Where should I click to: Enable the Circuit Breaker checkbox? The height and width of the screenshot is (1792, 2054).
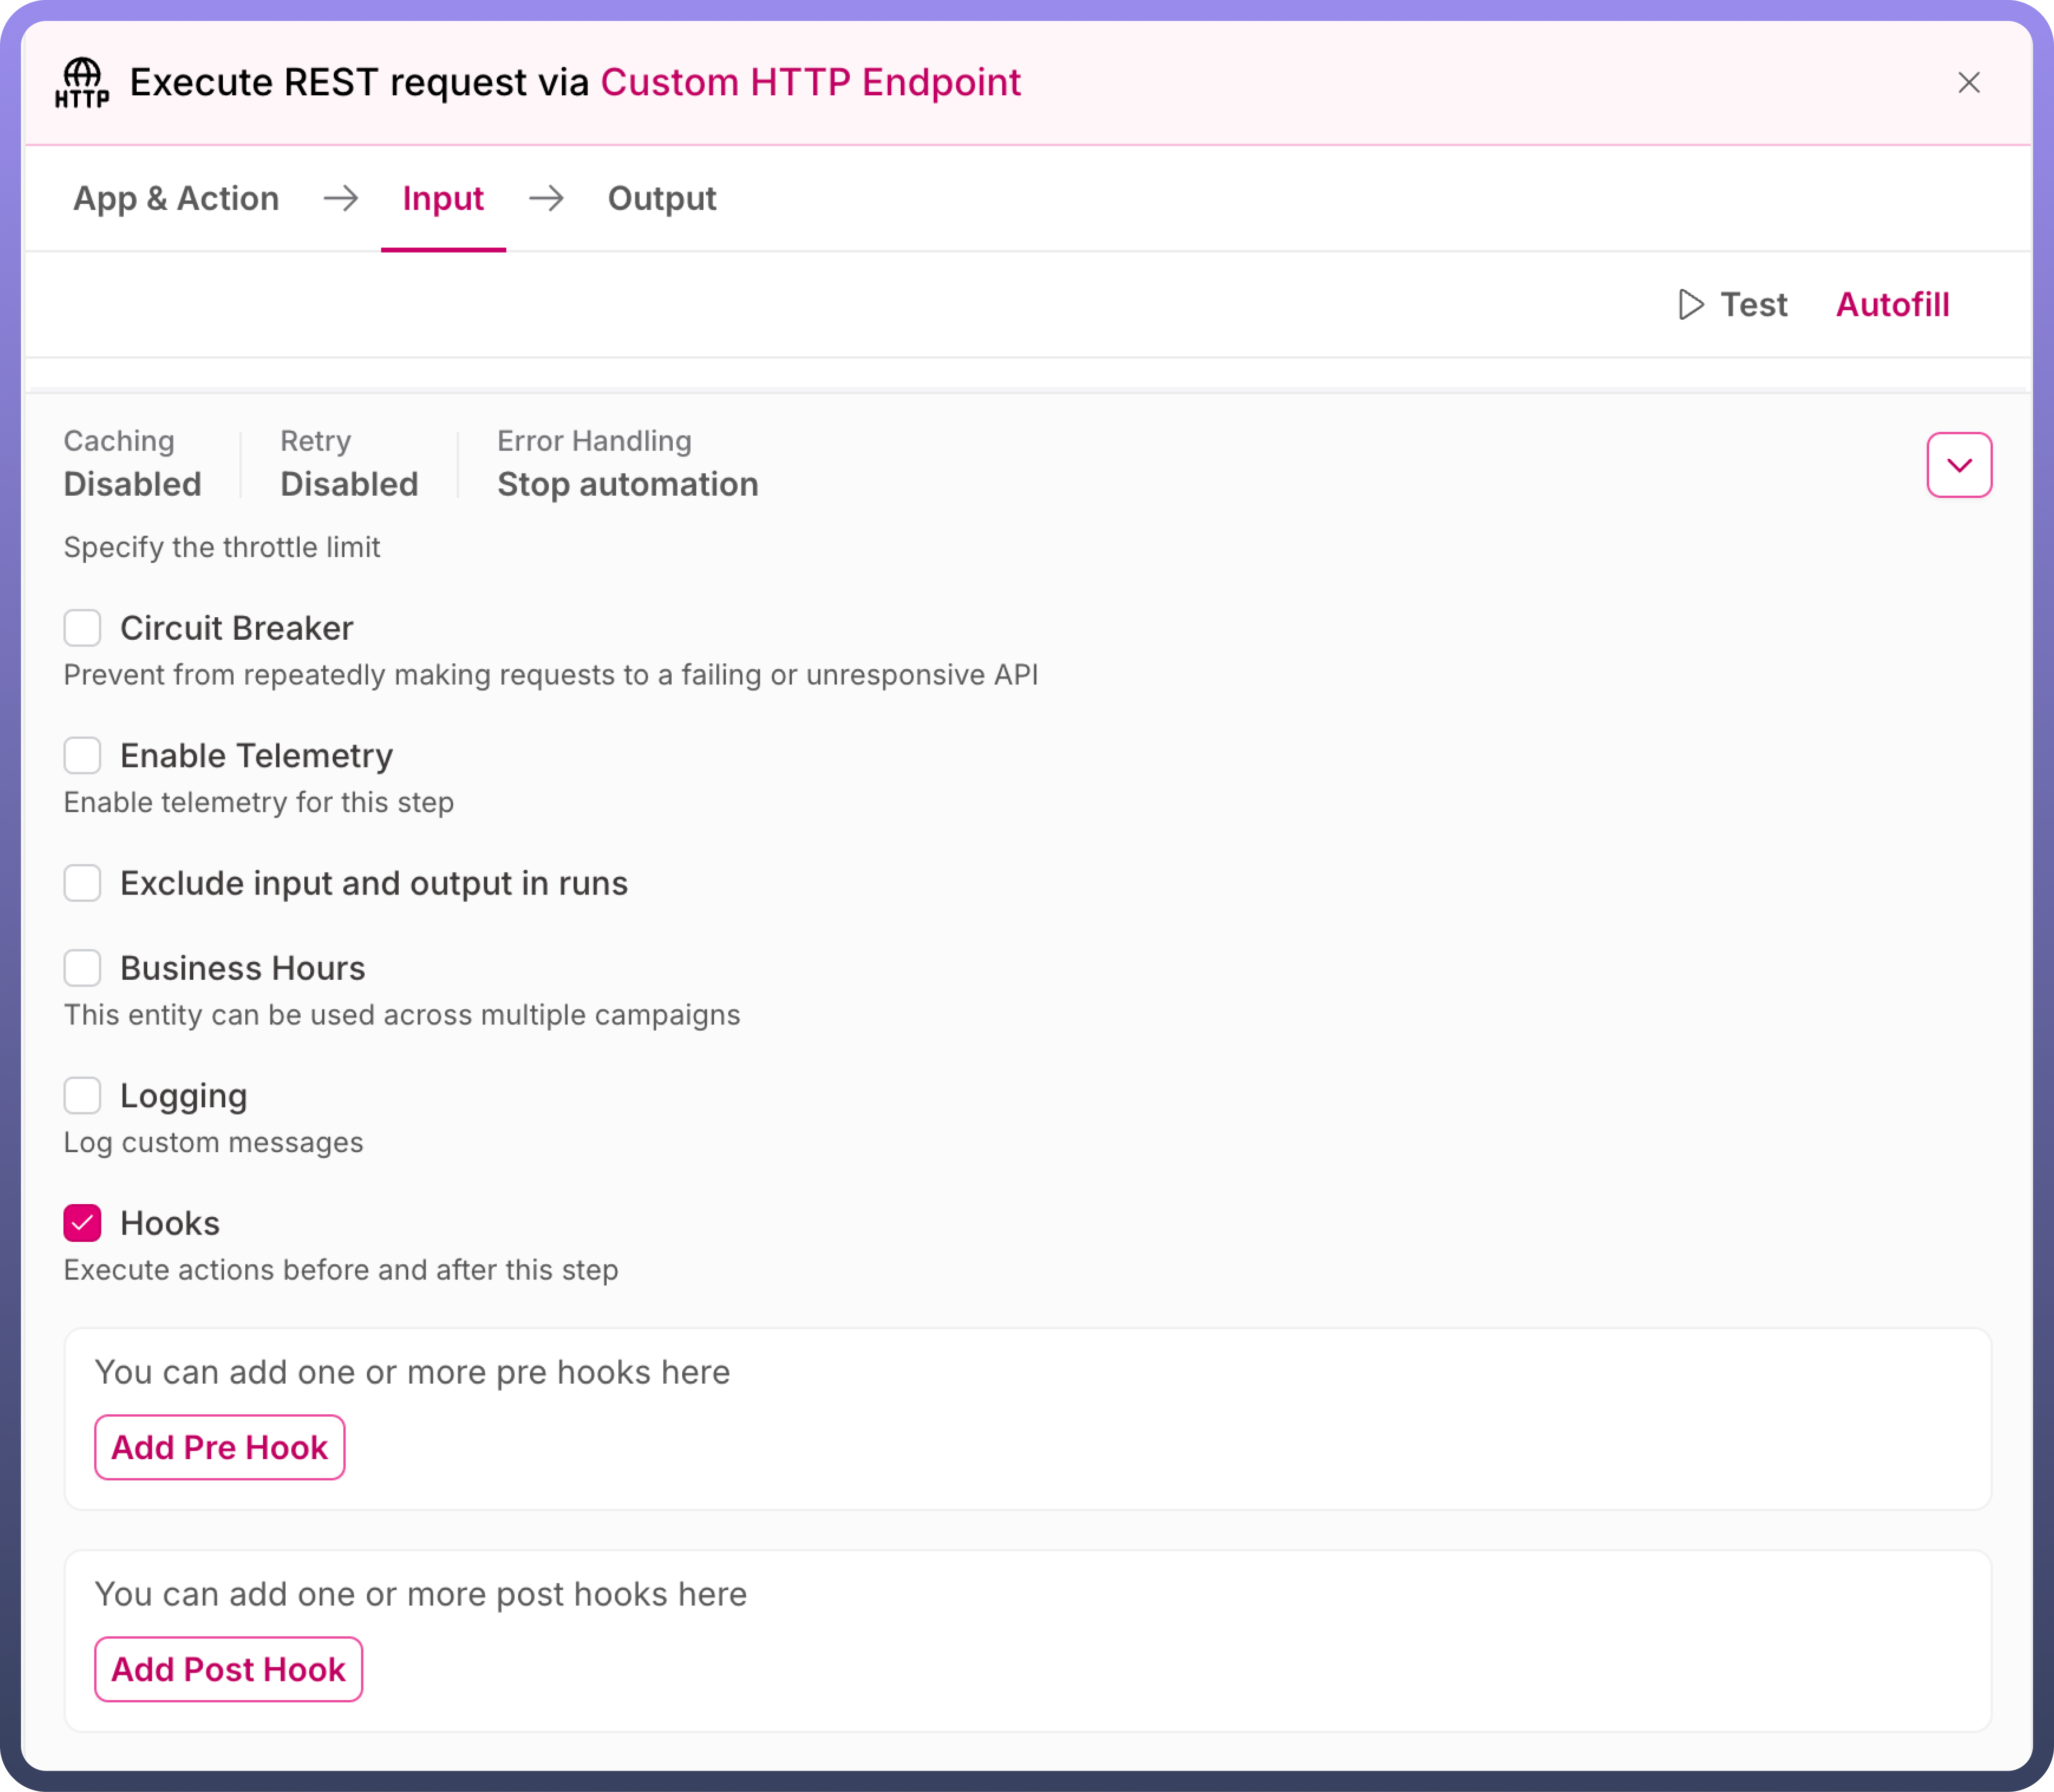pyautogui.click(x=83, y=628)
